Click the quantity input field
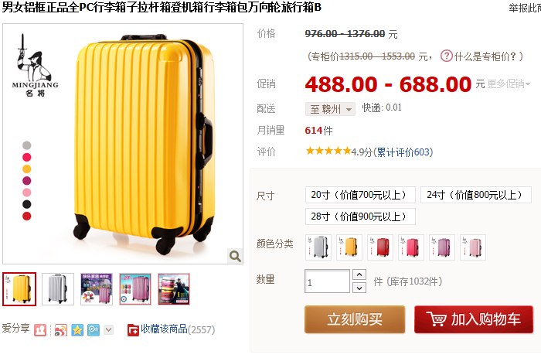Viewport: 541px width, 358px height. tap(327, 281)
